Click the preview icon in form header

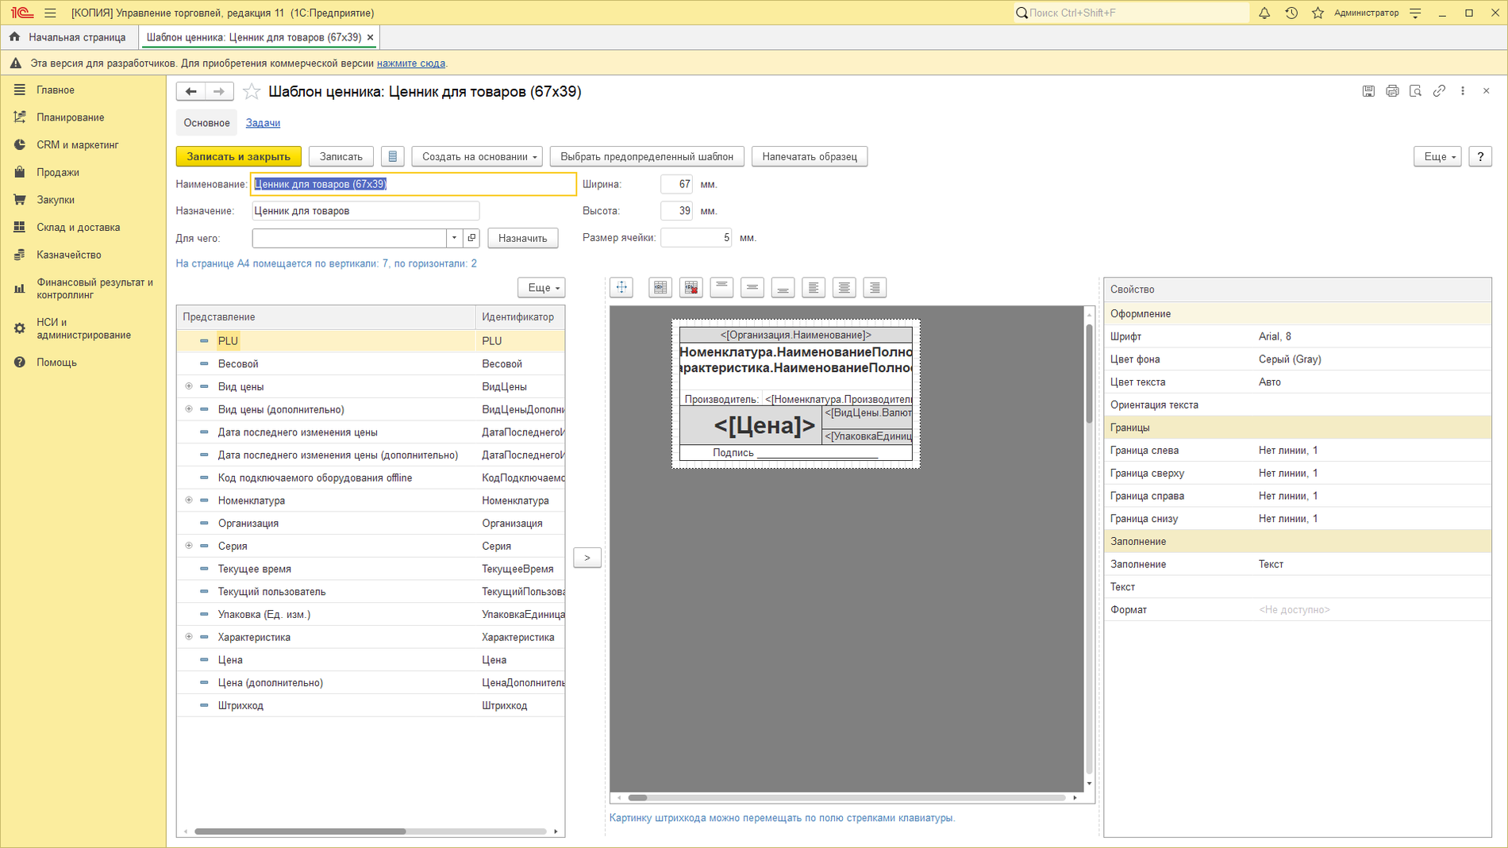coord(1415,91)
